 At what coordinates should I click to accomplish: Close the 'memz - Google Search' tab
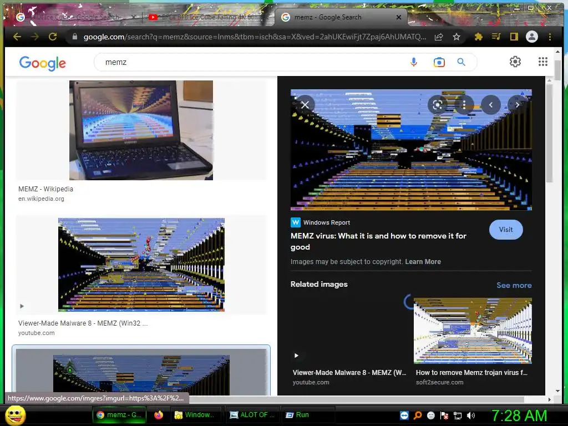[399, 17]
